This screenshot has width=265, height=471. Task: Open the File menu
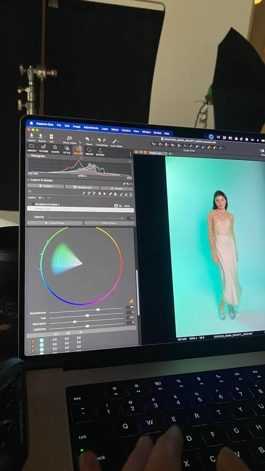click(59, 125)
